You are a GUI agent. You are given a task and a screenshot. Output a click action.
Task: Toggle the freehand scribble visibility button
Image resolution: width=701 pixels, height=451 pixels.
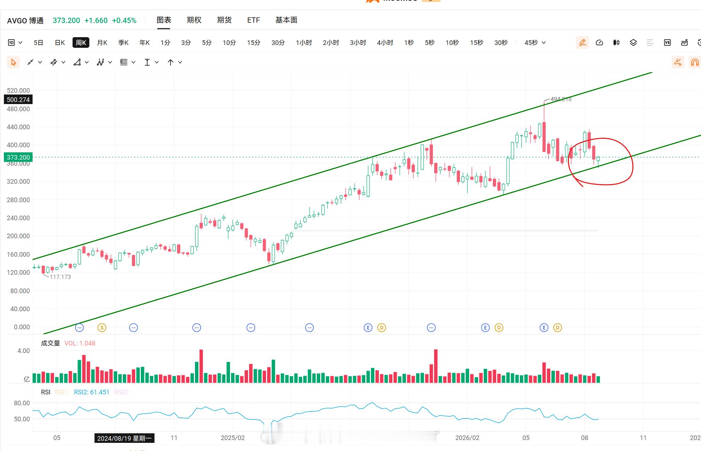[678, 62]
